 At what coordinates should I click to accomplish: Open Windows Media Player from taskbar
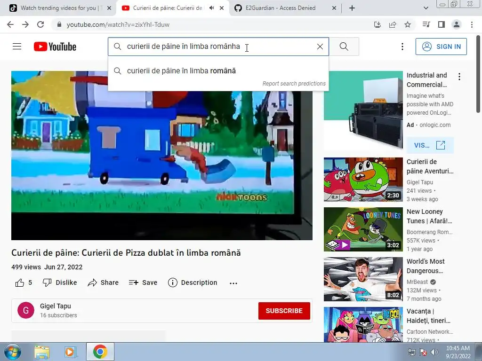coord(70,352)
